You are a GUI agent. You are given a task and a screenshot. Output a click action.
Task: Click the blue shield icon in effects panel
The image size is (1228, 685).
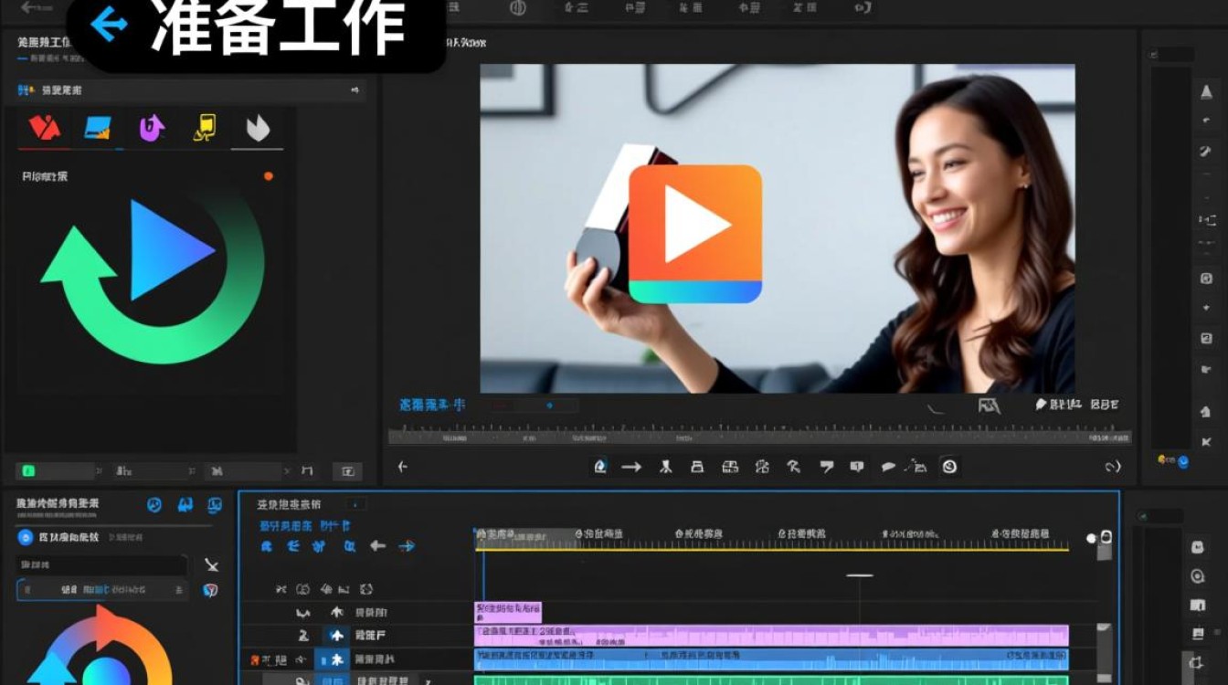click(x=211, y=590)
